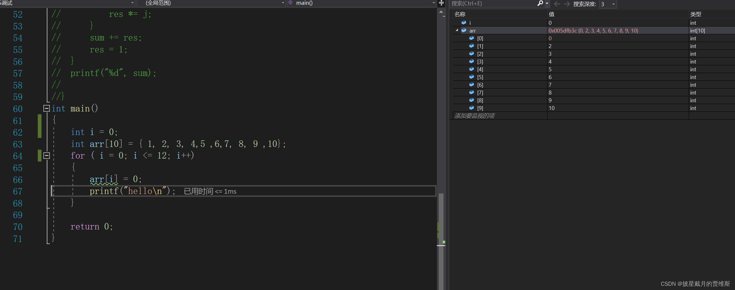The height and width of the screenshot is (290, 735).
Task: Click line 66 arr[i] = 0 statement
Action: click(x=116, y=179)
